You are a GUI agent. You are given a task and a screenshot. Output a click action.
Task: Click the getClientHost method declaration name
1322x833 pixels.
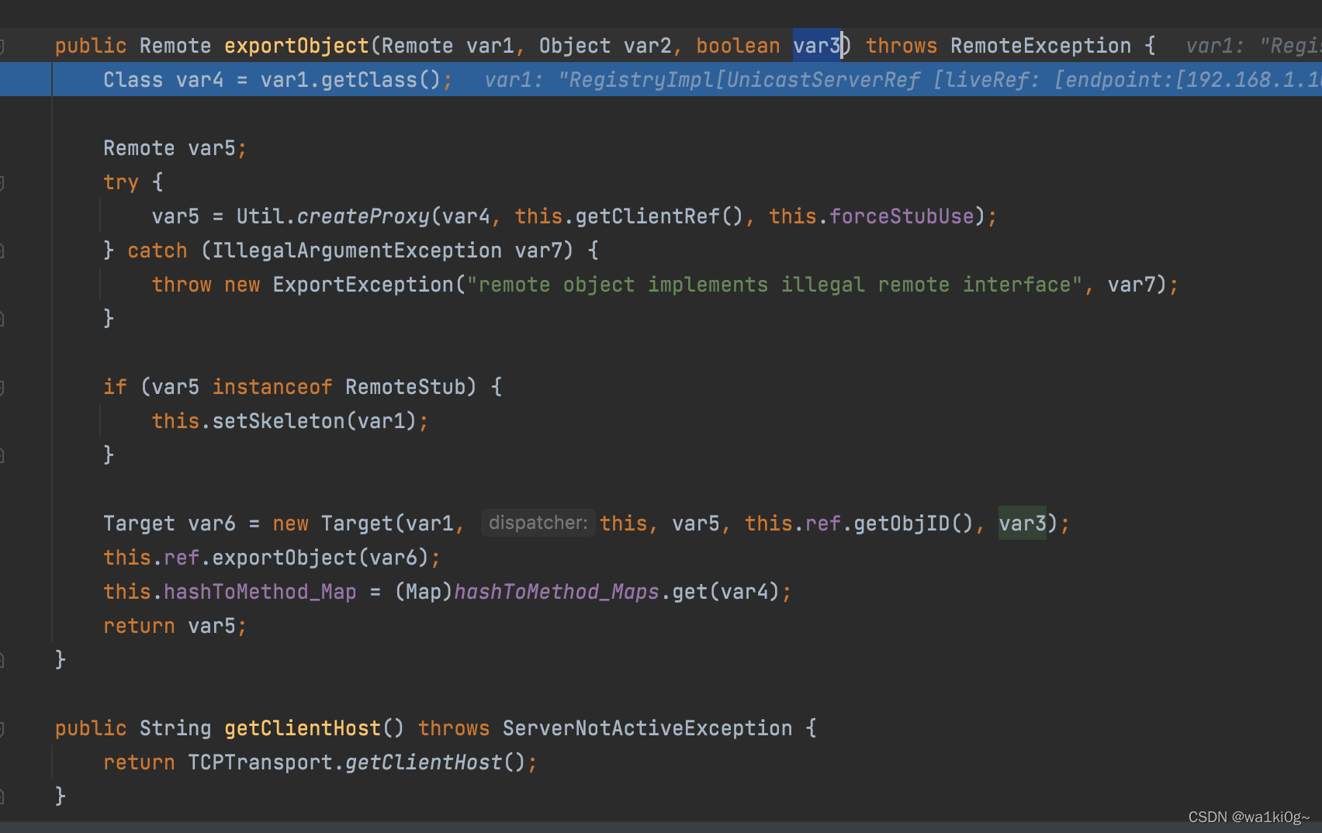pos(303,728)
